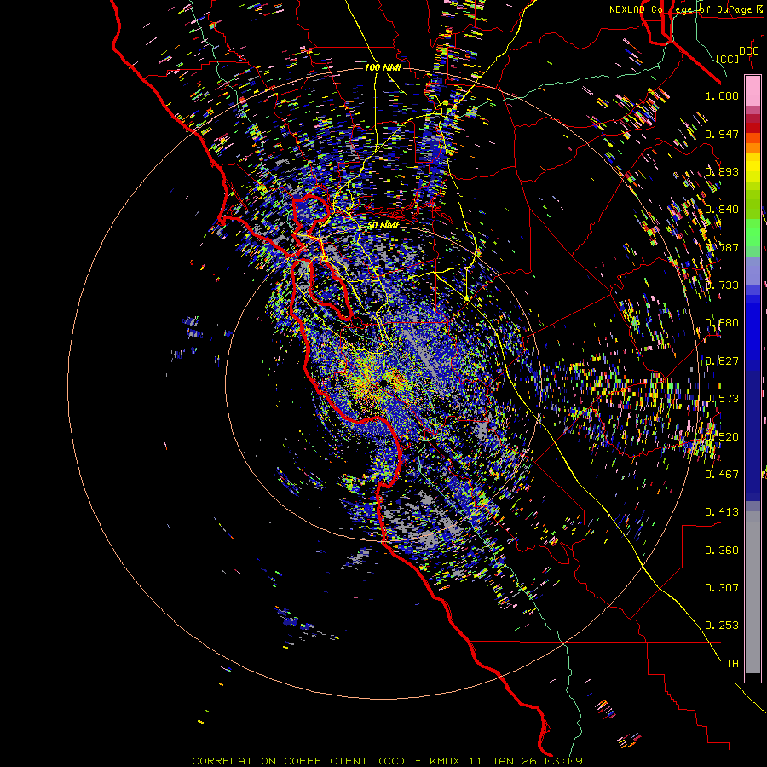The image size is (767, 767).
Task: Click the DCC label above the color scale
Action: point(748,51)
